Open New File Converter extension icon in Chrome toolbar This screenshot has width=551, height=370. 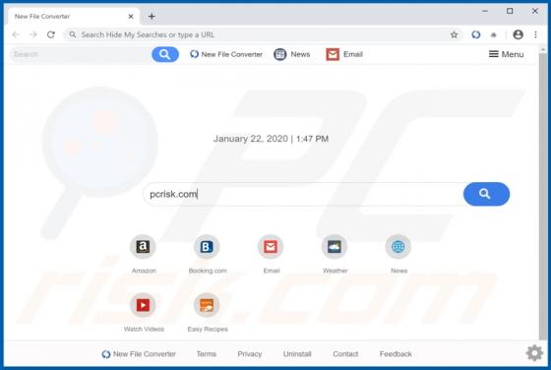click(476, 34)
